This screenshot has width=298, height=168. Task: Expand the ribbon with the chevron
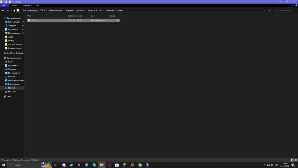(293, 5)
